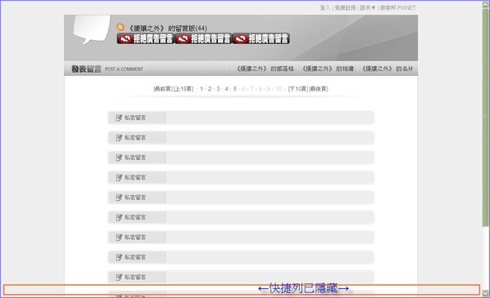Open the 《擾攘之外》的部落格 tab

point(265,69)
